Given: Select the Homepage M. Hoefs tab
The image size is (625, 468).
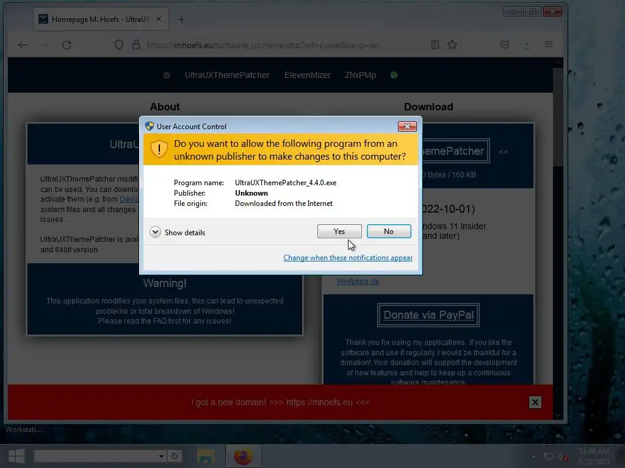Looking at the screenshot, I should [99, 19].
